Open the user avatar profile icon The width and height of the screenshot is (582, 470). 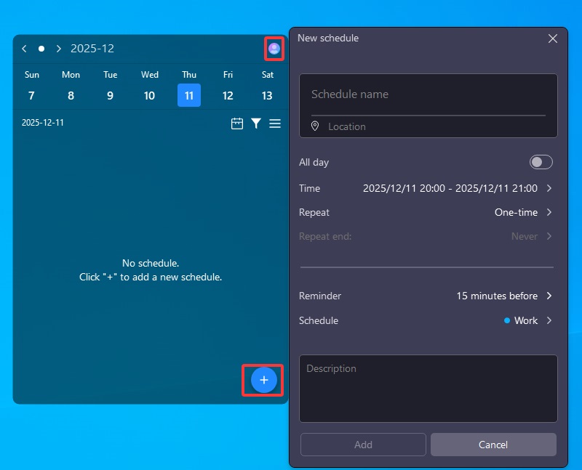tap(274, 49)
